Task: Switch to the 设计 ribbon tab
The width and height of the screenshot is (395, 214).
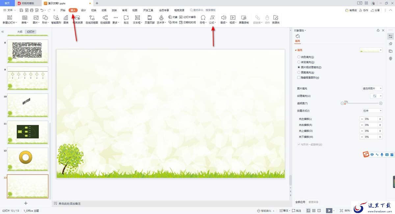Action: 83,10
